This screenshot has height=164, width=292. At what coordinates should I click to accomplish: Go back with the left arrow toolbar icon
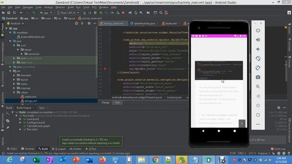21,13
